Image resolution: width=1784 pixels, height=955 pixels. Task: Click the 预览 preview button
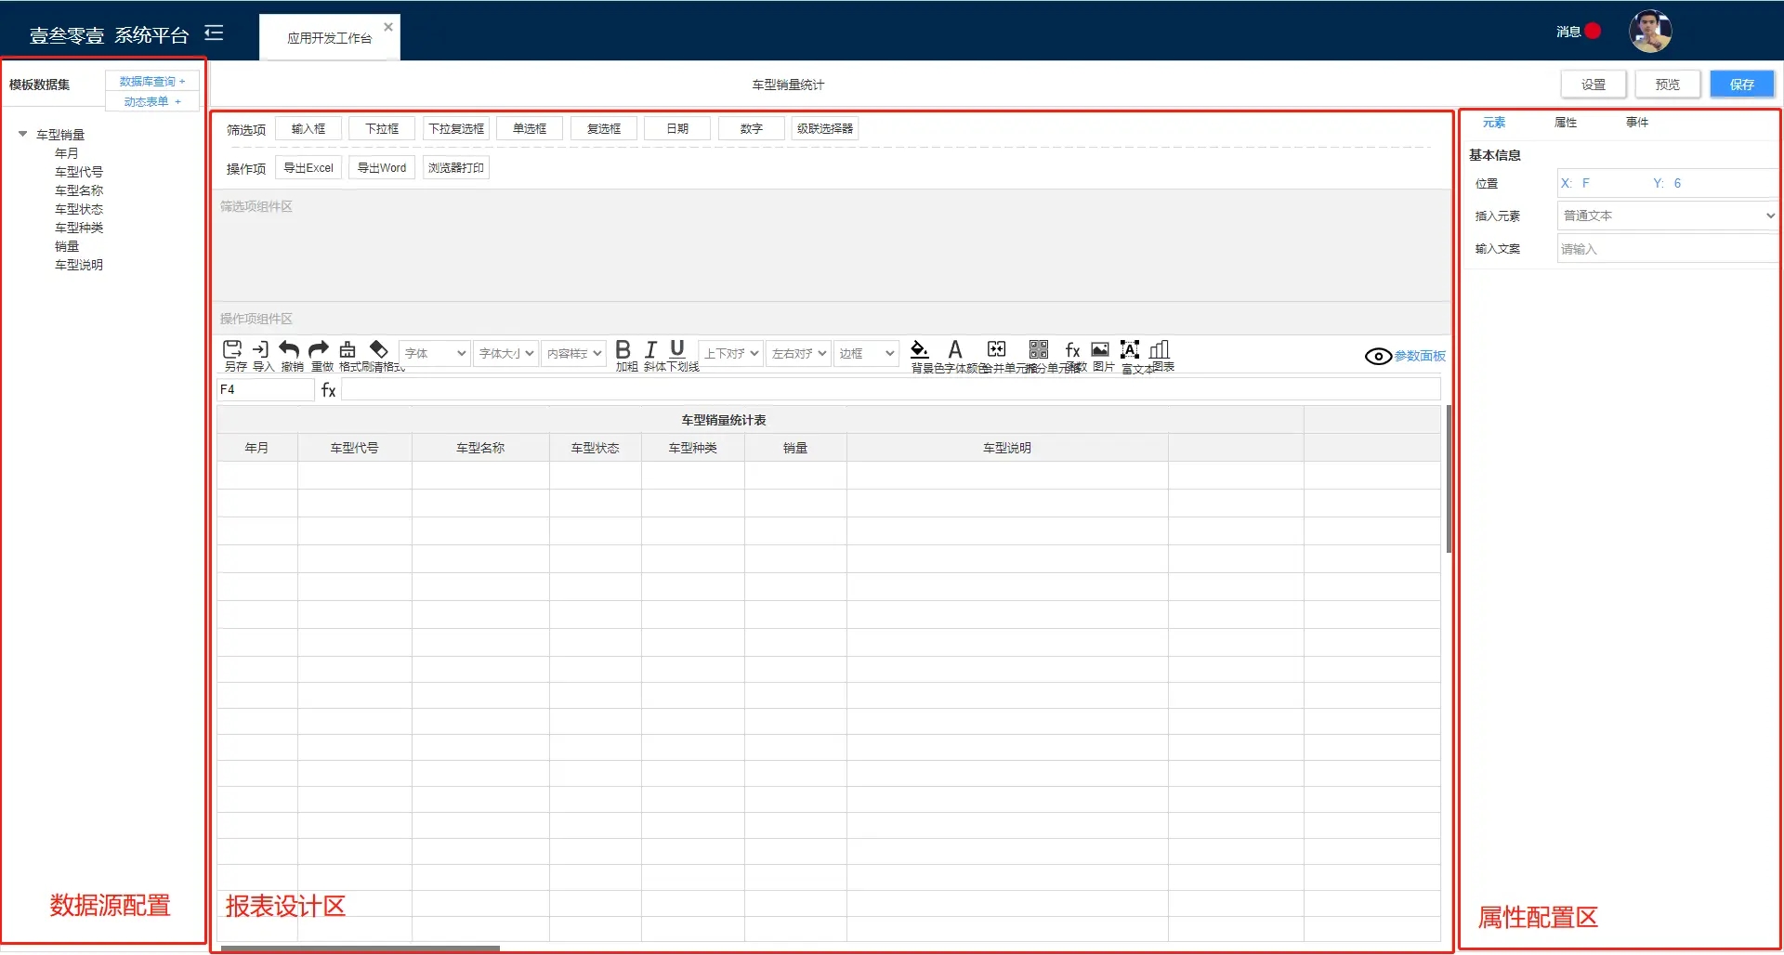[x=1668, y=85]
